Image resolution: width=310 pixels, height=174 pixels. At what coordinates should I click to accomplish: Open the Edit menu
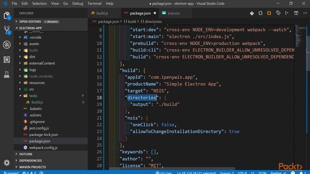click(x=25, y=3)
